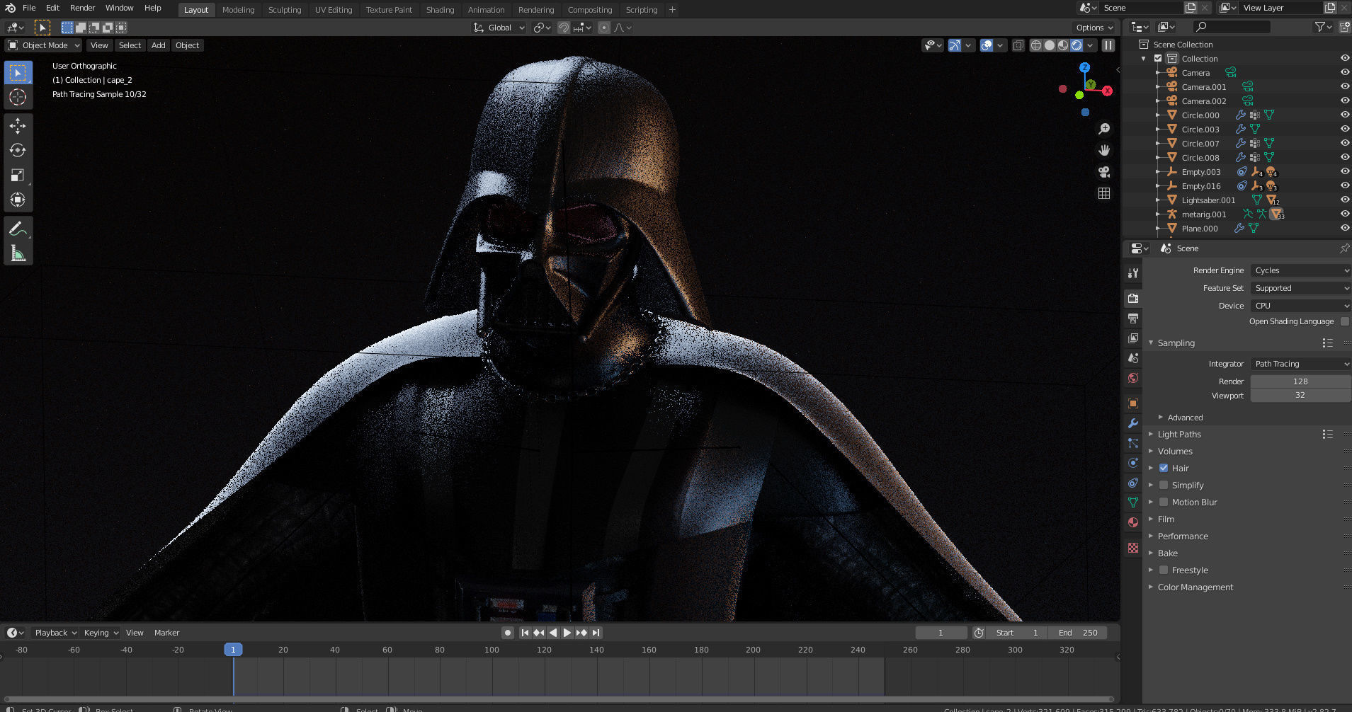
Task: Switch to the Shading workspace tab
Action: (x=440, y=10)
